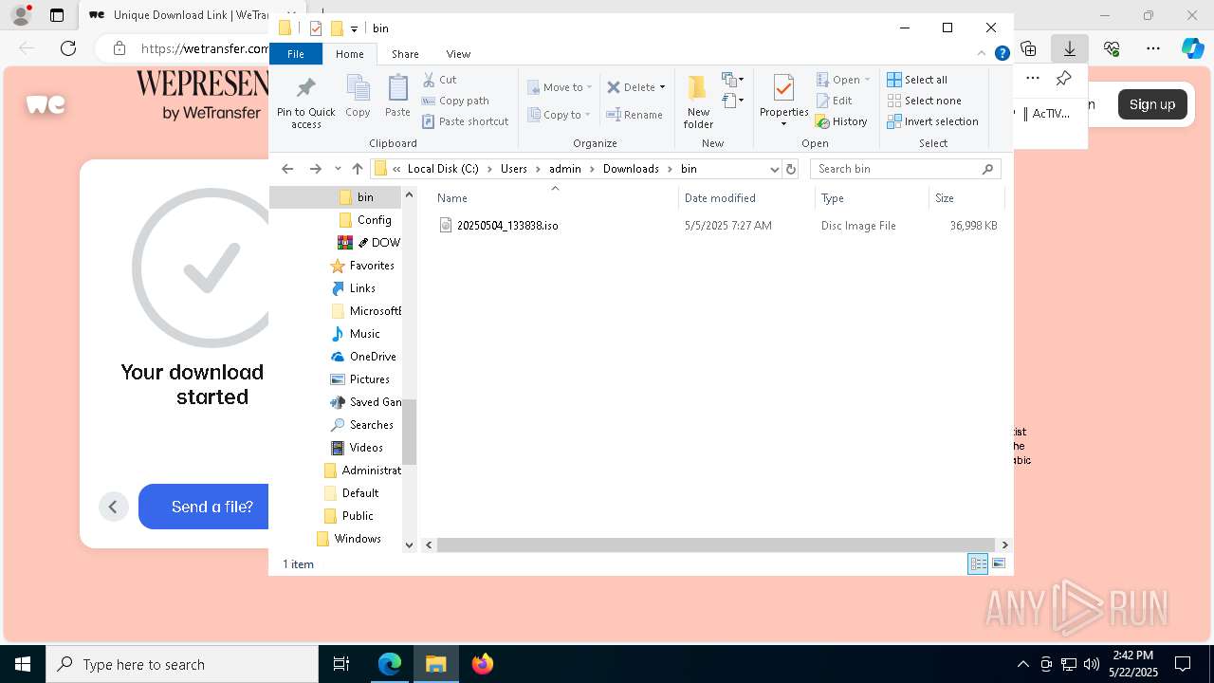Screen dimensions: 1214x683
Task: Open the Move to dropdown
Action: tap(560, 87)
